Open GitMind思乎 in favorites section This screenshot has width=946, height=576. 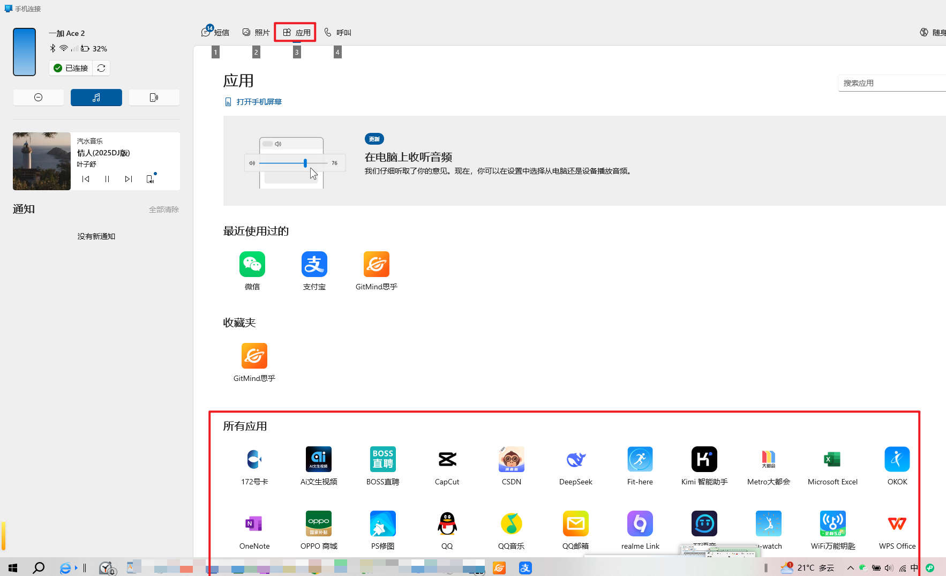(254, 356)
